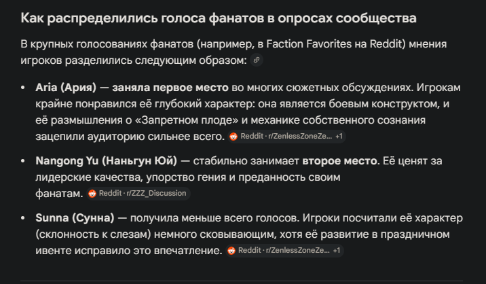The image size is (486, 284).
Task: Expand the +1 sources badge in the Aria bullet
Action: 339,137
